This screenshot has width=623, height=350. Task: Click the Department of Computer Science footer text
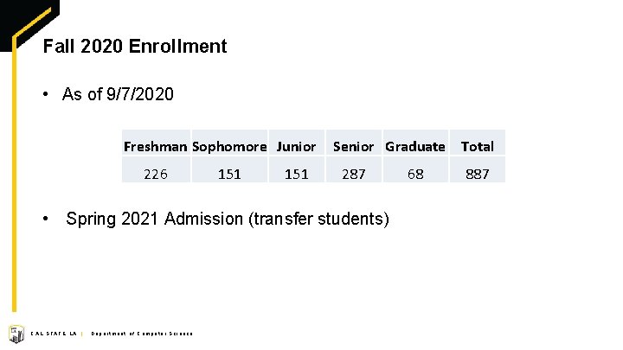142,334
